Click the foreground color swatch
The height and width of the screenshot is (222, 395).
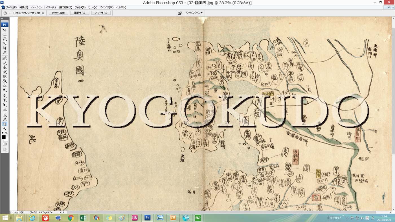pos(4,137)
